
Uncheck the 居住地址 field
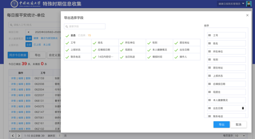[x=176, y=43]
